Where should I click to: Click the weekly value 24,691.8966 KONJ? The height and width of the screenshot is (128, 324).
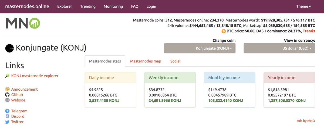[165, 100]
